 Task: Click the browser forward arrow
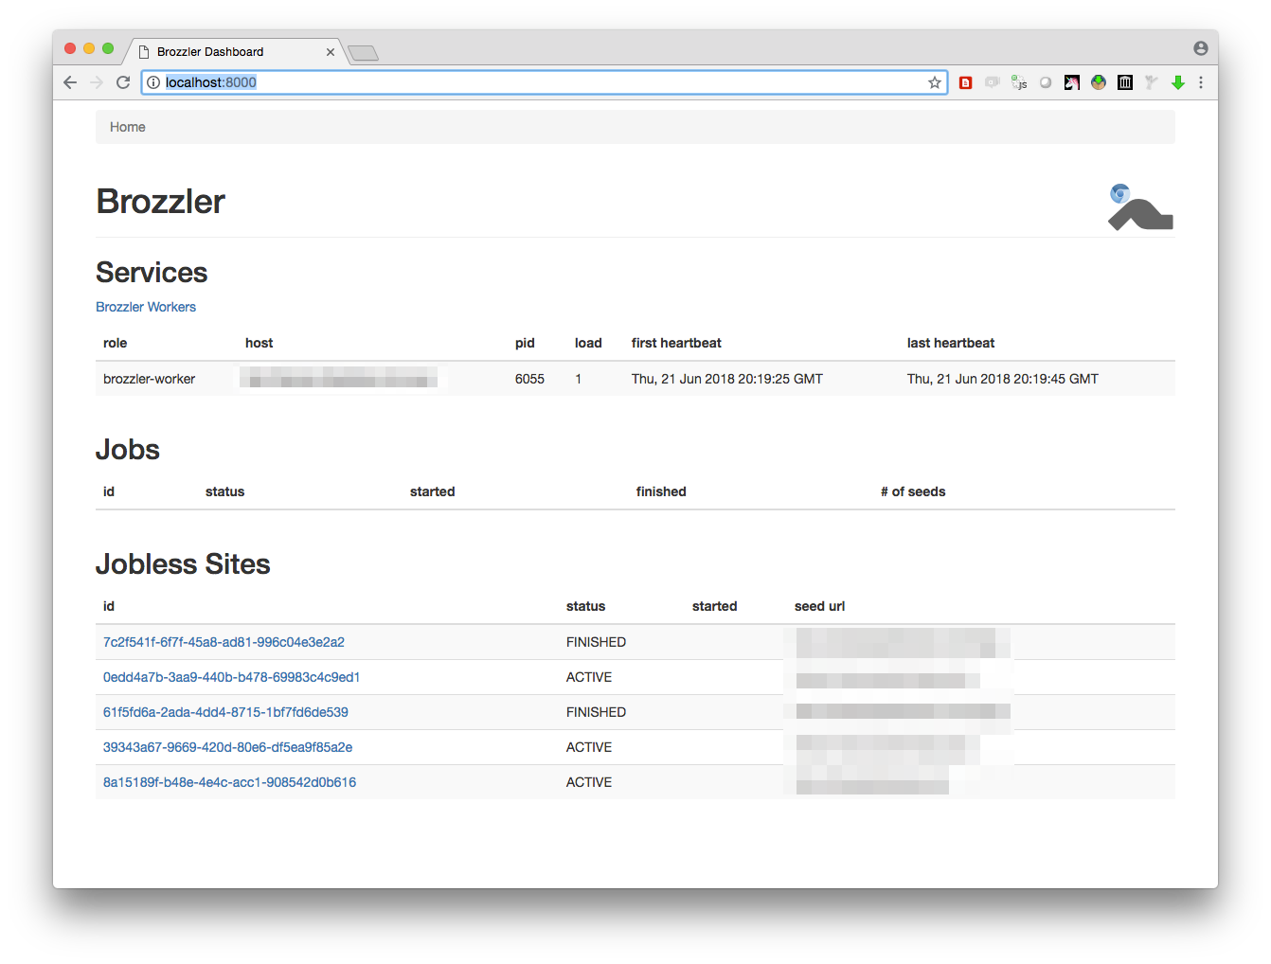coord(97,82)
